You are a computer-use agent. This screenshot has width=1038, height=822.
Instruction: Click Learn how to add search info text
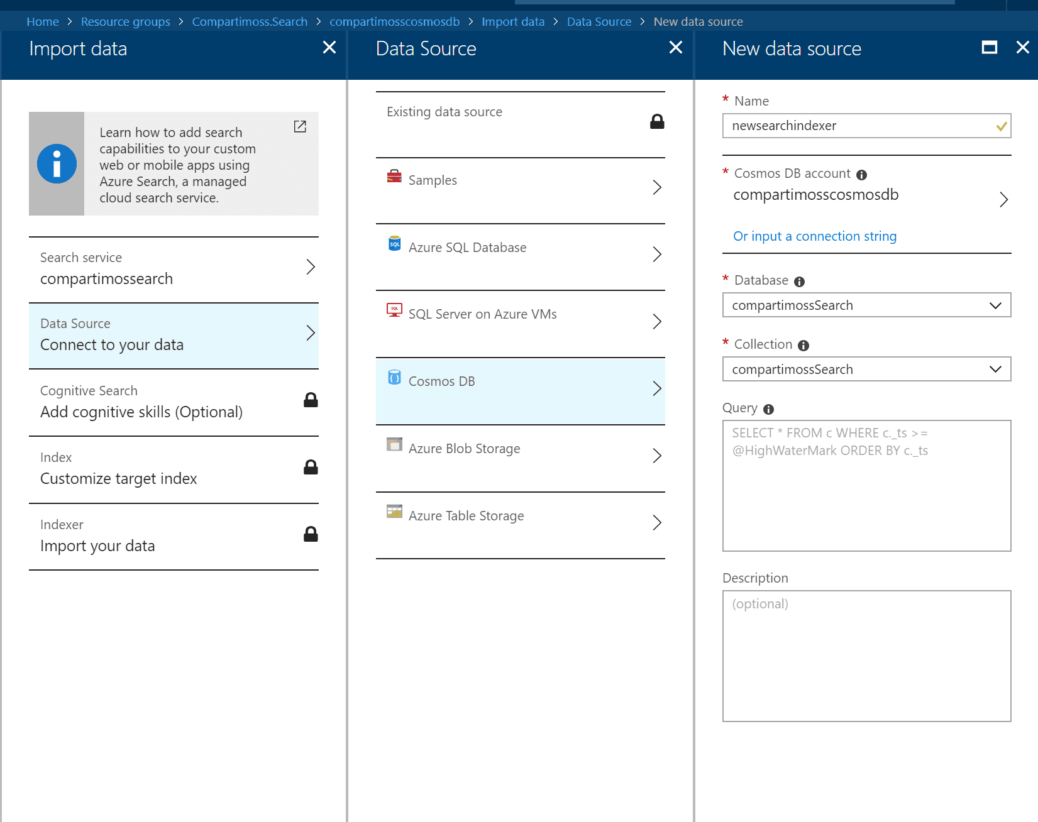[x=177, y=165]
